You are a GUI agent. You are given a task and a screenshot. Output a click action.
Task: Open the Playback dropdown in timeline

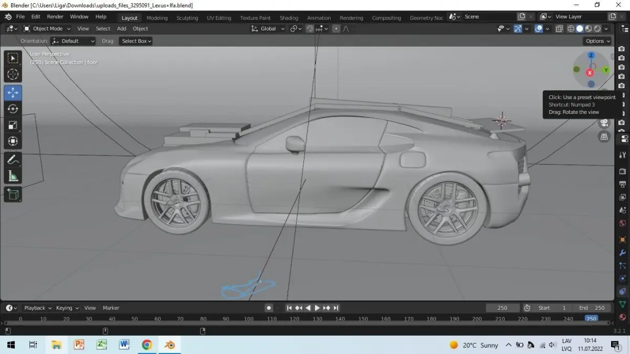tap(37, 308)
